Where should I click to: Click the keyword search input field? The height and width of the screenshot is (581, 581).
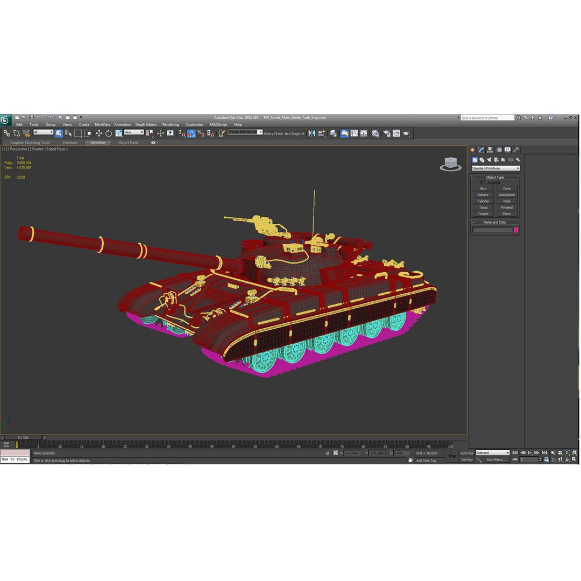tap(487, 118)
